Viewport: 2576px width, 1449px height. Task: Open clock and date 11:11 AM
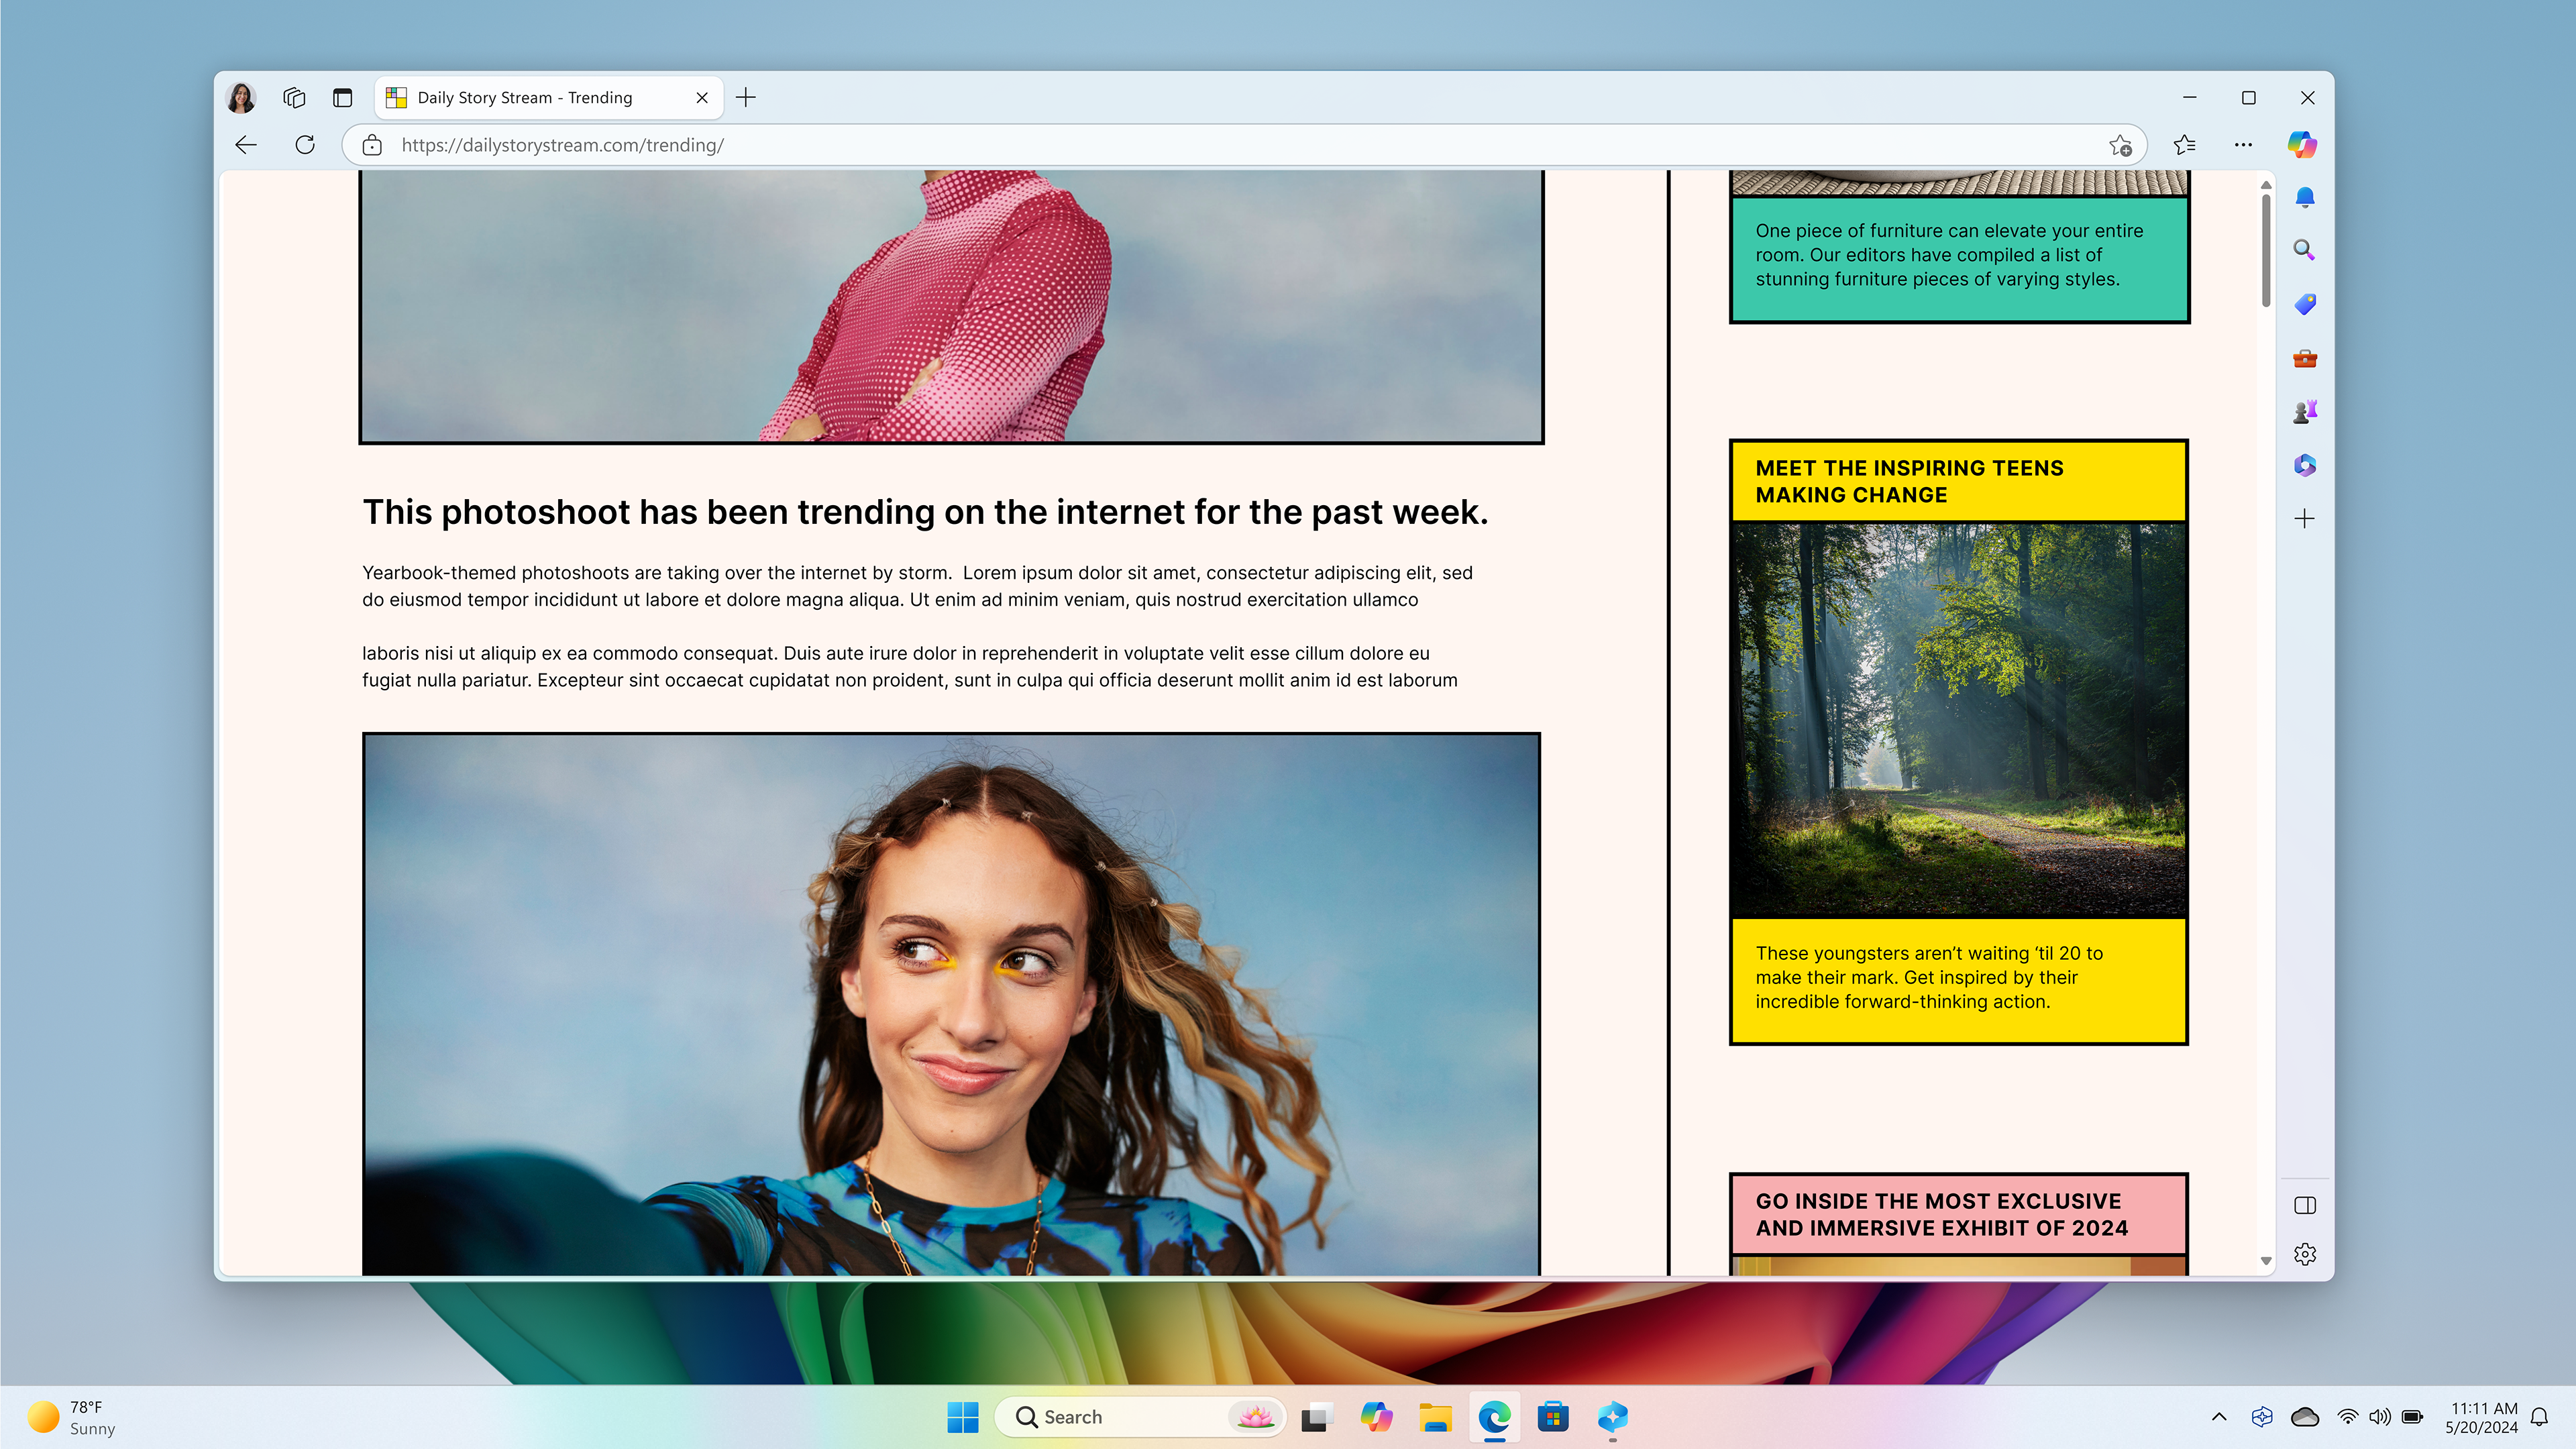[2482, 1418]
